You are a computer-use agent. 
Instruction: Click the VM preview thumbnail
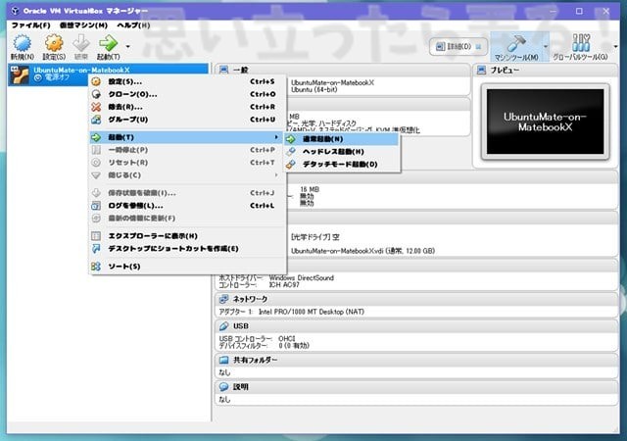545,122
